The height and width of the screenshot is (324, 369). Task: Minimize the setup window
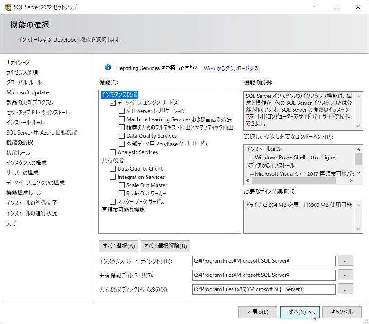click(x=316, y=7)
